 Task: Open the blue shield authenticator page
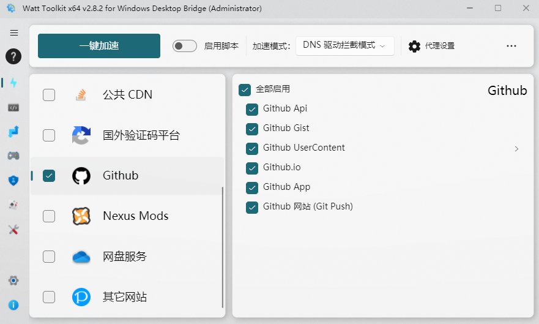pos(13,180)
